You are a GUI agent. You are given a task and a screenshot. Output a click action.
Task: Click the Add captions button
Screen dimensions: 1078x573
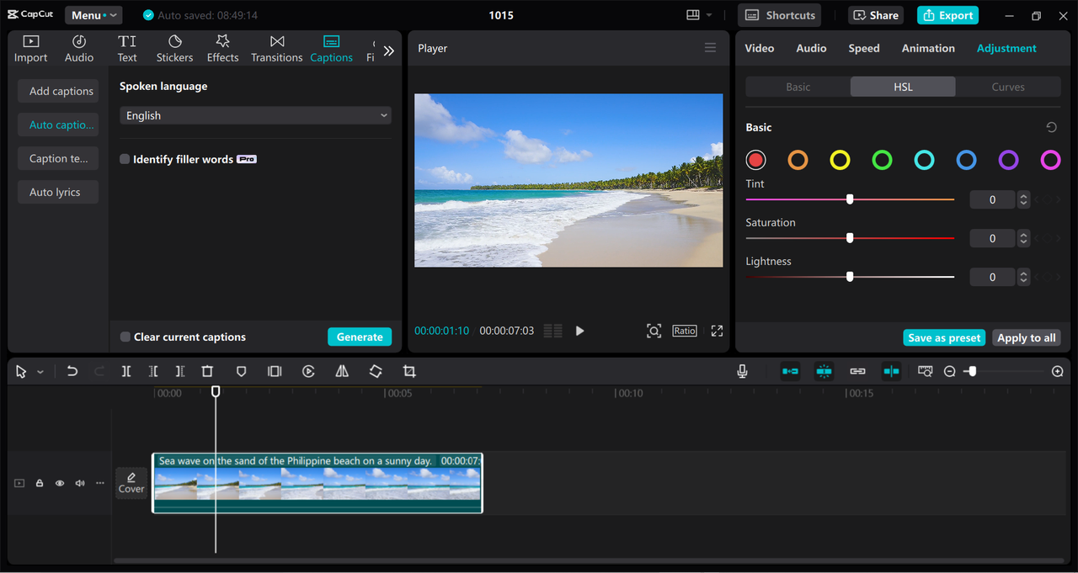click(x=58, y=91)
